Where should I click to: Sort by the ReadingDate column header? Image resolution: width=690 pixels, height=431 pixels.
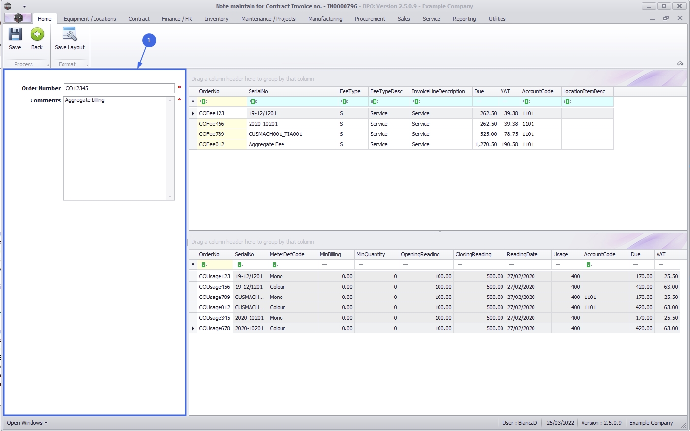tap(527, 254)
